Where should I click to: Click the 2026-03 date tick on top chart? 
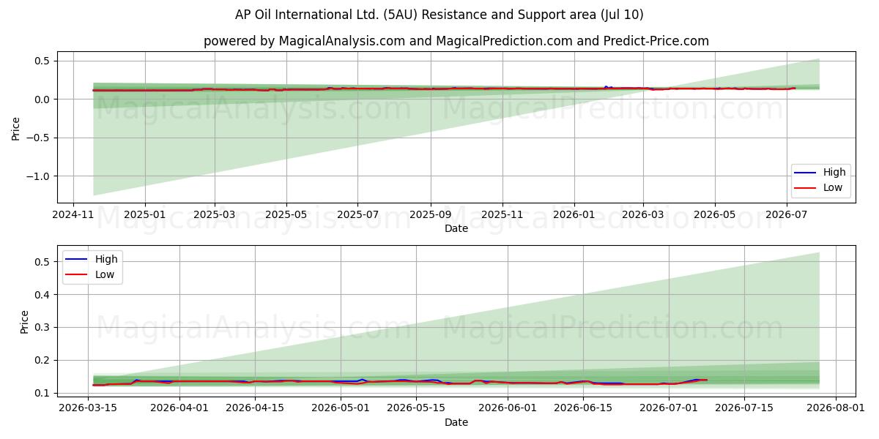tap(643, 214)
